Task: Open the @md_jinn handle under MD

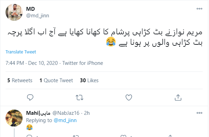Action: [x=37, y=16]
